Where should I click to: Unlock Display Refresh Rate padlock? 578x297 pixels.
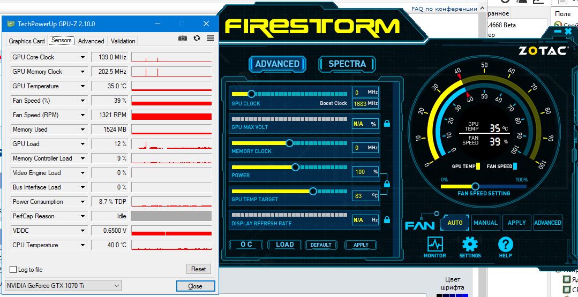point(387,220)
